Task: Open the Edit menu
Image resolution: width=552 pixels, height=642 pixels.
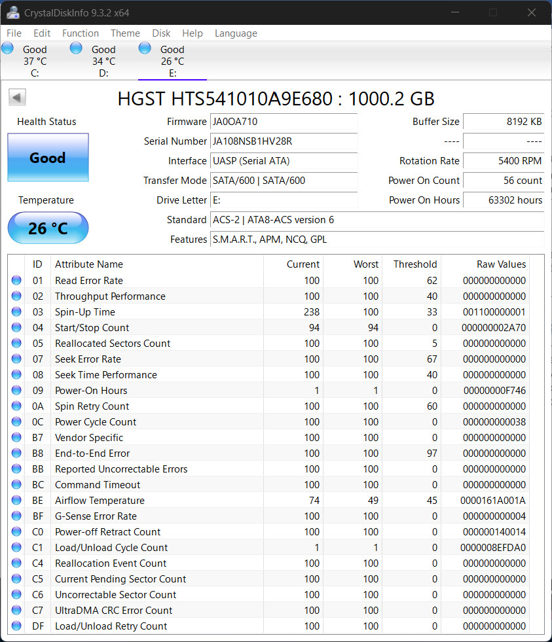Action: tap(42, 33)
